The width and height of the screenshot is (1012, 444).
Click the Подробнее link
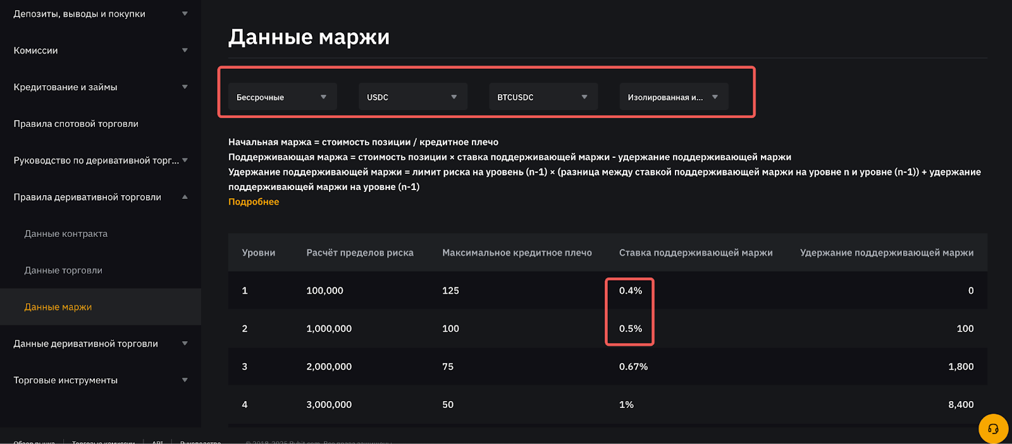[254, 202]
